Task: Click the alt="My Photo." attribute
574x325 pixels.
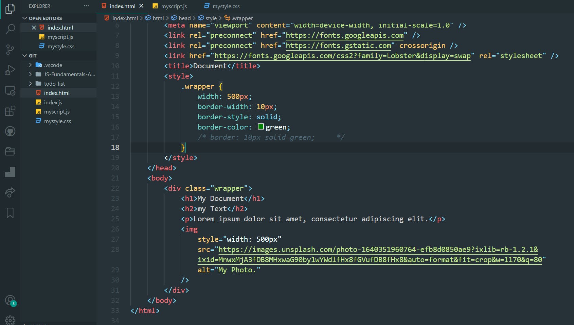Action: tap(229, 270)
